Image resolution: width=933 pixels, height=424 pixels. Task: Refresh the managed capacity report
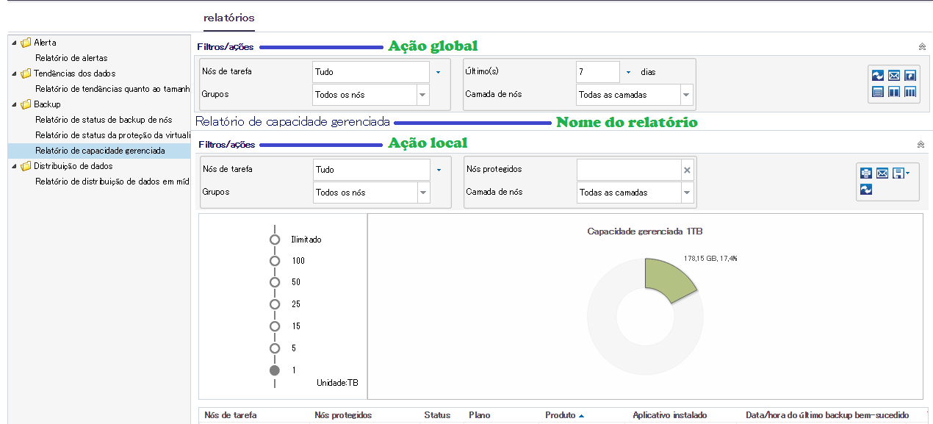click(x=866, y=190)
